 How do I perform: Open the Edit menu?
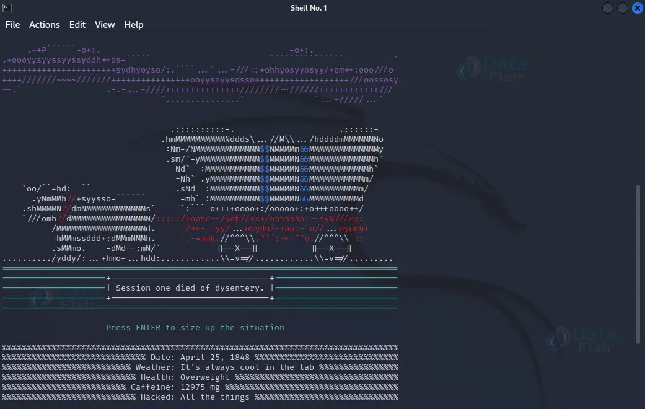tap(77, 25)
